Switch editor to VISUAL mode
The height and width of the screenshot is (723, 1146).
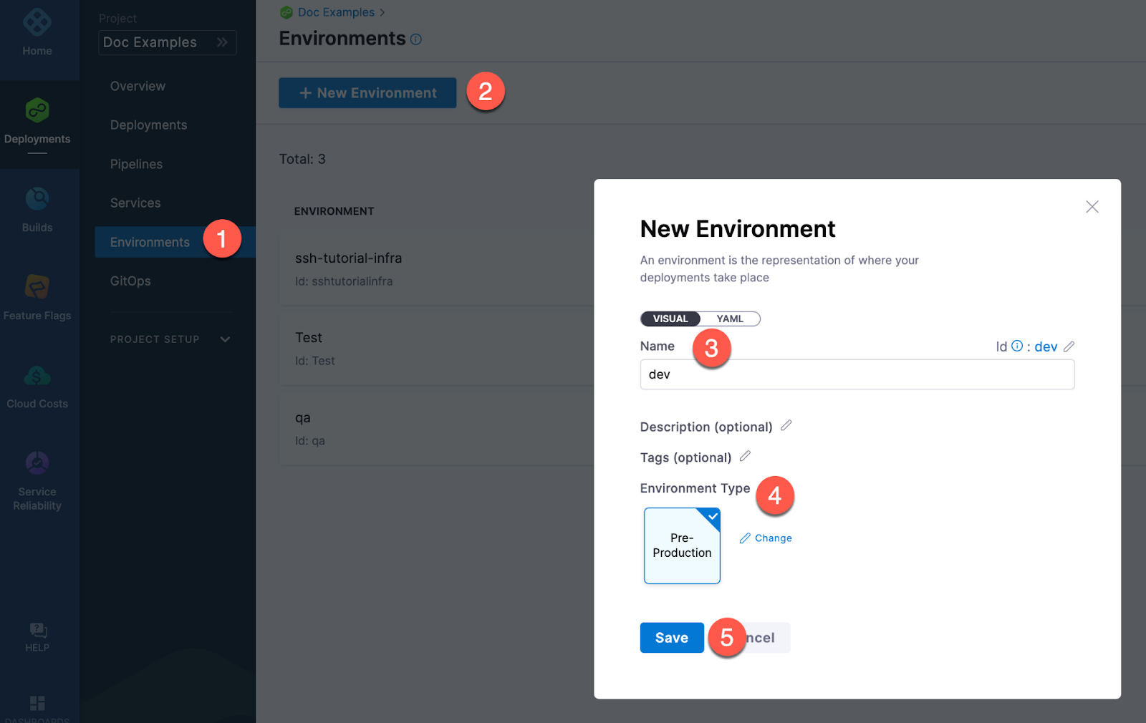coord(670,319)
